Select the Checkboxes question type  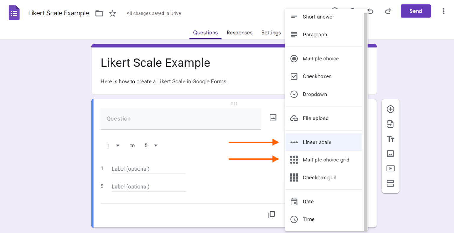coord(317,76)
